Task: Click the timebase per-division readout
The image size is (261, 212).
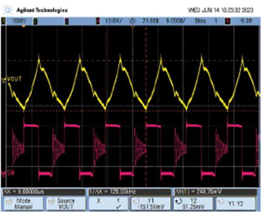Action: tap(176, 21)
